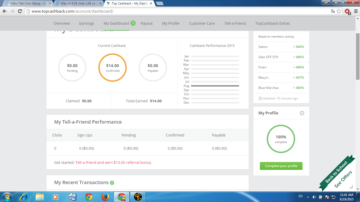This screenshot has height=202, width=360.
Task: Open the black and gold game taskbar icon
Action: [x=138, y=197]
